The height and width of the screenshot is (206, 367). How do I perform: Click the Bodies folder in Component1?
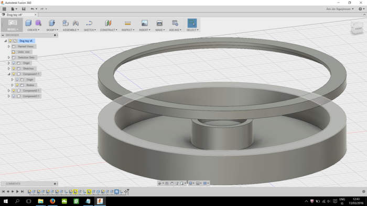point(30,85)
